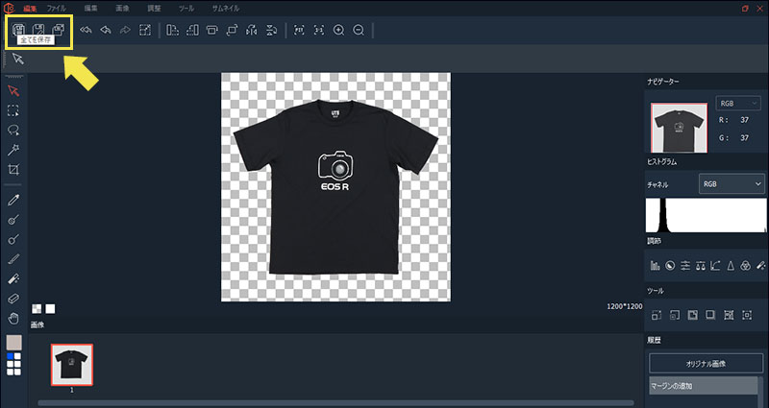Activate the crop tool in left toolbar
Image resolution: width=769 pixels, height=408 pixels.
point(13,170)
